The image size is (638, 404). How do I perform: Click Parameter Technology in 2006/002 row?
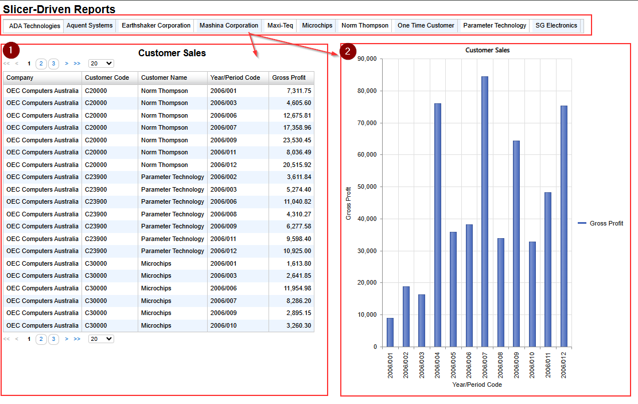tap(173, 177)
